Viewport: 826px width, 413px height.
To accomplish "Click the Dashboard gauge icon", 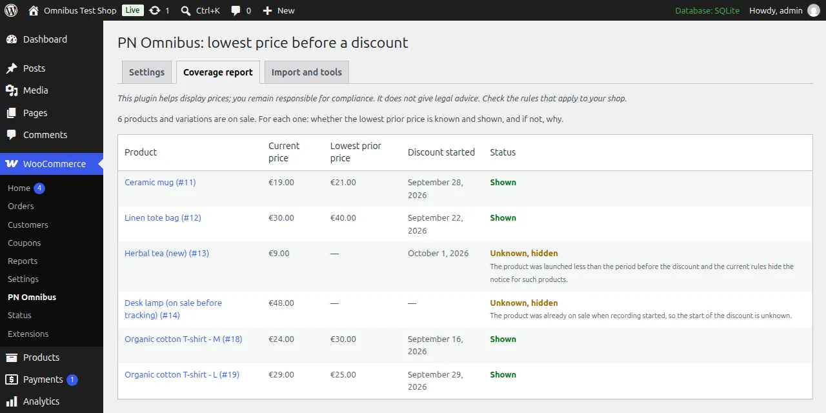I will pos(12,39).
